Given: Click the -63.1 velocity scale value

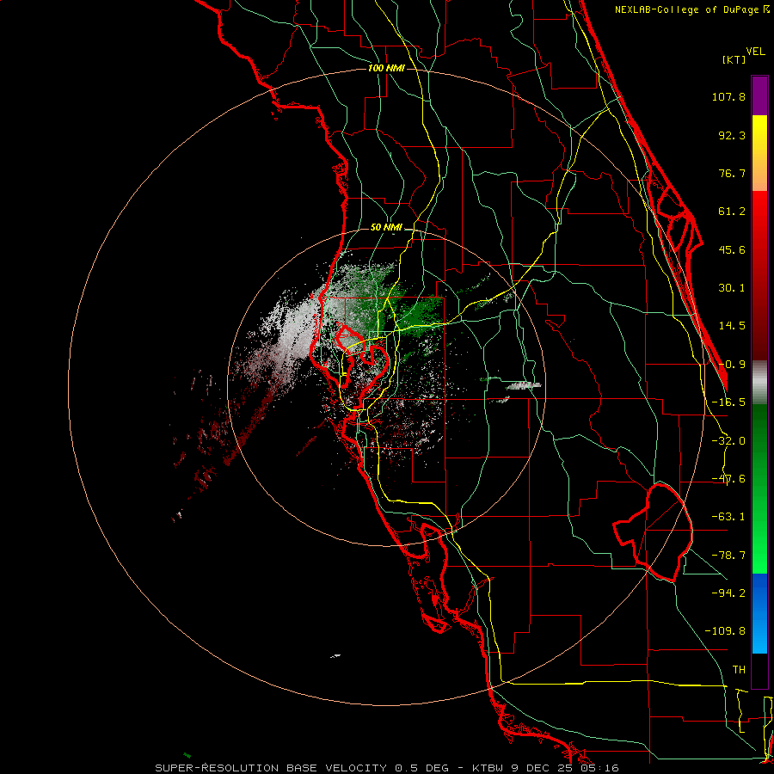Looking at the screenshot, I should pyautogui.click(x=728, y=517).
